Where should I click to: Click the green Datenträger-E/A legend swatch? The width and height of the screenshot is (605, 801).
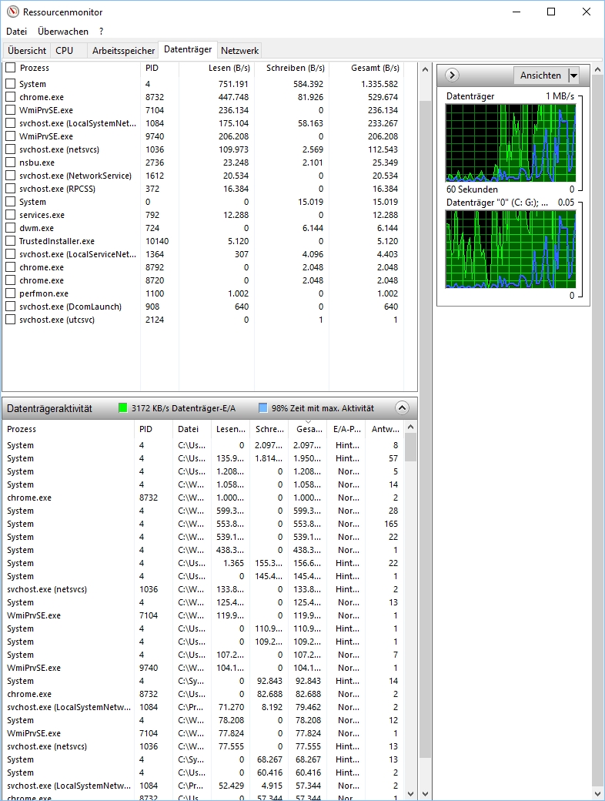click(x=122, y=407)
